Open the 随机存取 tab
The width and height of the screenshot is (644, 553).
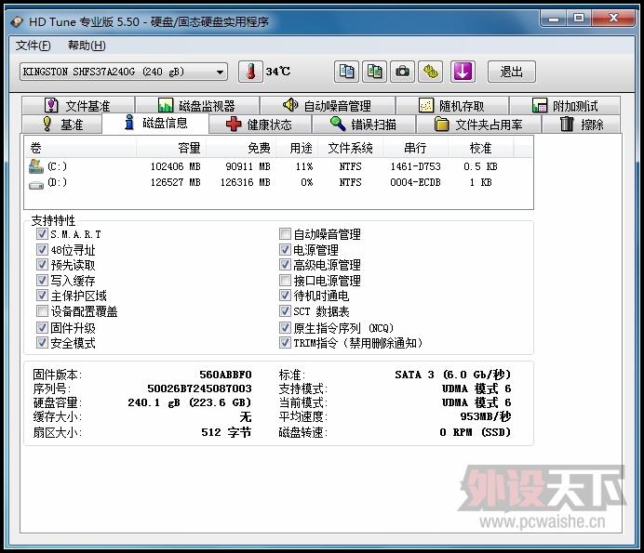452,106
